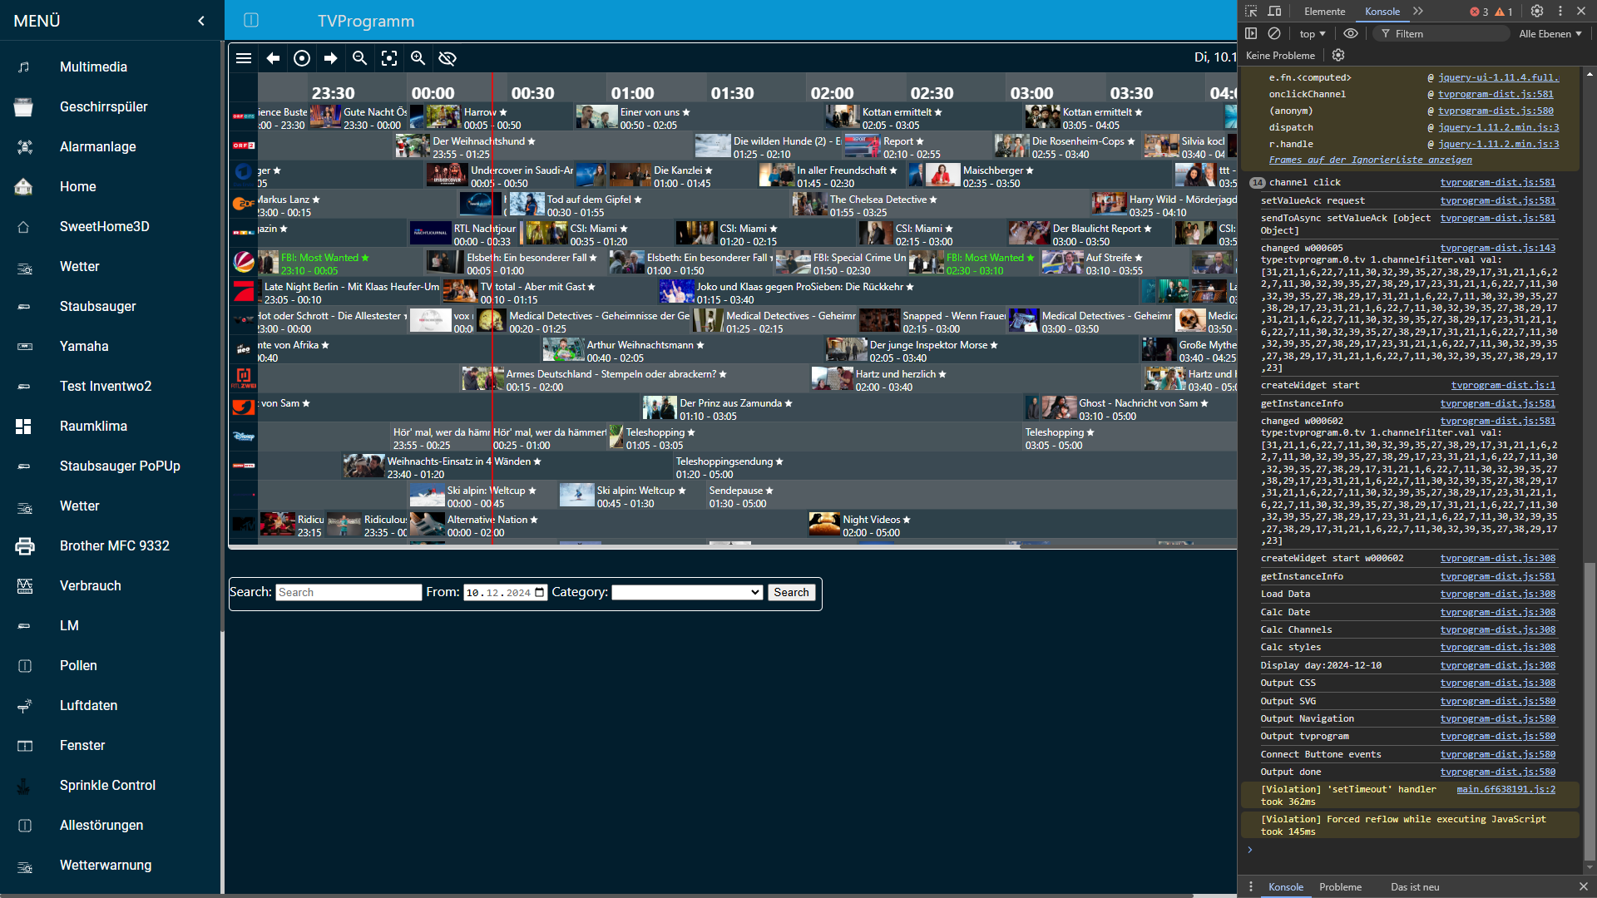Click the Verbrauch chart icon

pos(25,586)
